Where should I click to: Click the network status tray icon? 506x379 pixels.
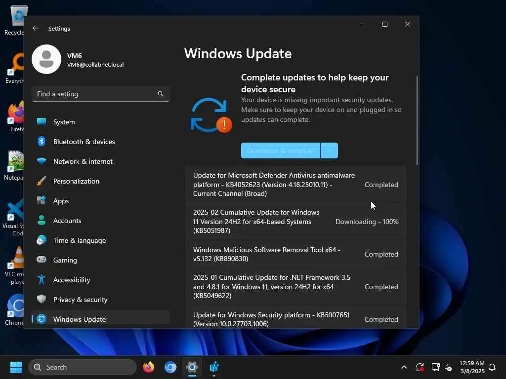click(435, 367)
